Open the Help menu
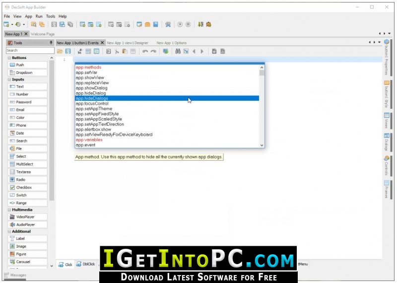Viewport: 397px width, 283px height. 63,16
